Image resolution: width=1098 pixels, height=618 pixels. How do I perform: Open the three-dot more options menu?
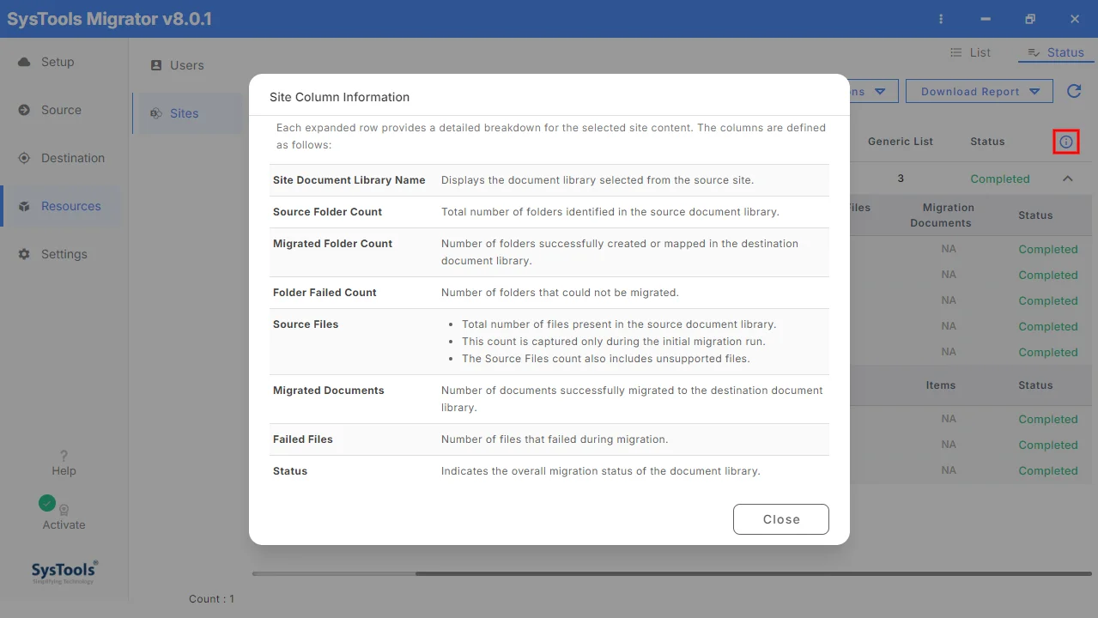tap(942, 19)
